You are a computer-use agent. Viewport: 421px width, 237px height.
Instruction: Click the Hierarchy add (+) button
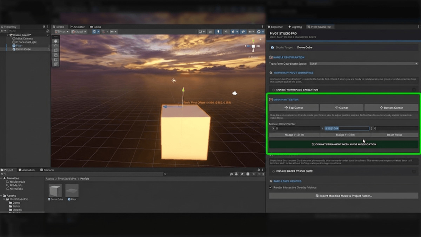[2, 31]
